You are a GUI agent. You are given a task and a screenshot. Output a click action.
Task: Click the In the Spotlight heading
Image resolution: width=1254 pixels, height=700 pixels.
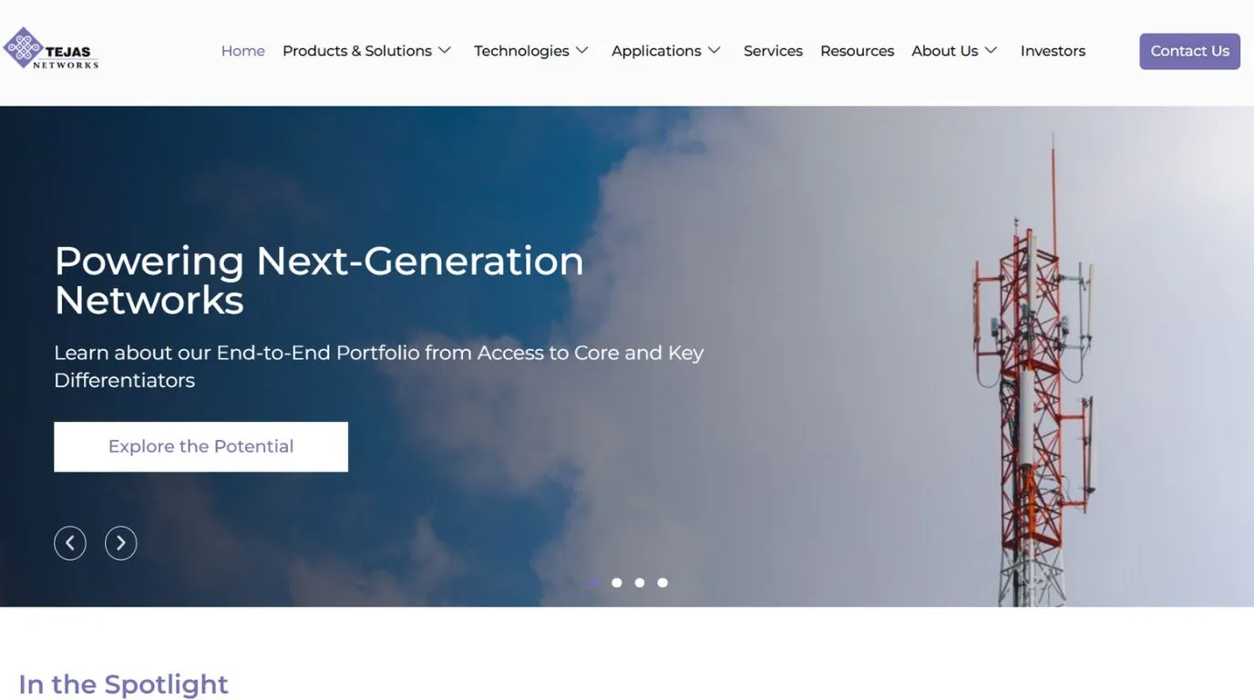pyautogui.click(x=122, y=683)
